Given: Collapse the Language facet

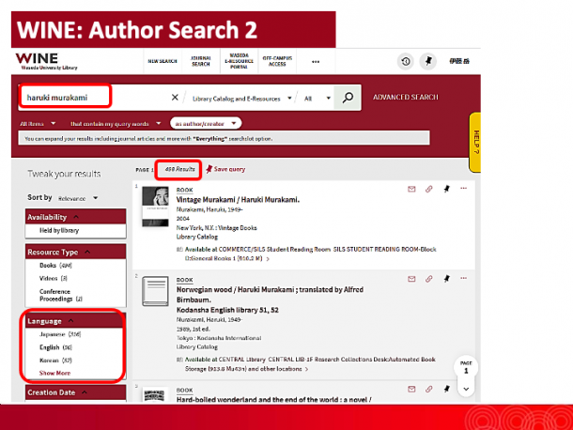Looking at the screenshot, I should [x=76, y=321].
